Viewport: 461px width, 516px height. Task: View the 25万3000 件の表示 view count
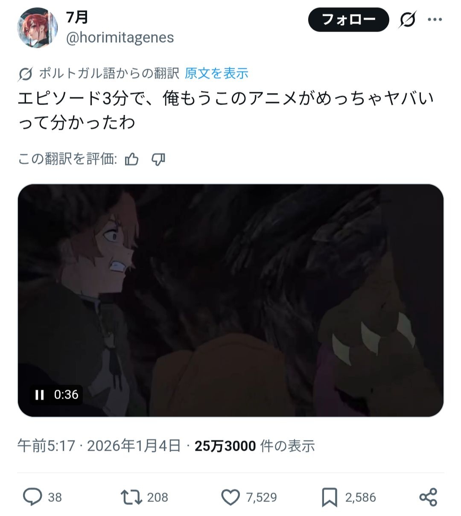pos(255,446)
